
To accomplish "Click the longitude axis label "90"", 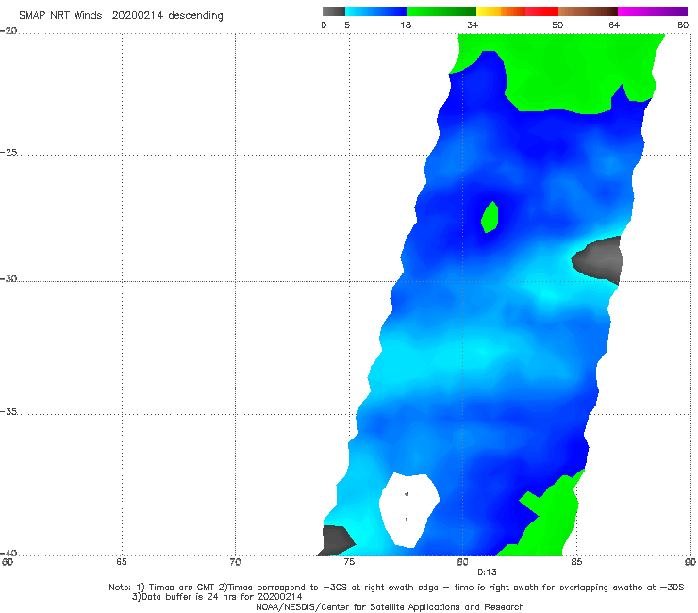I will tap(690, 562).
